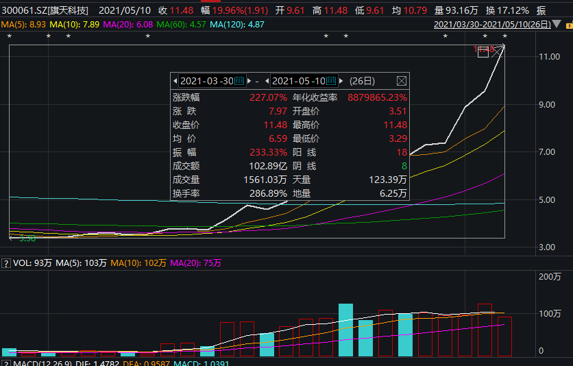Image resolution: width=573 pixels, height=366 pixels.
Task: Step start date 2021-03-30 forward
Action: [248, 81]
